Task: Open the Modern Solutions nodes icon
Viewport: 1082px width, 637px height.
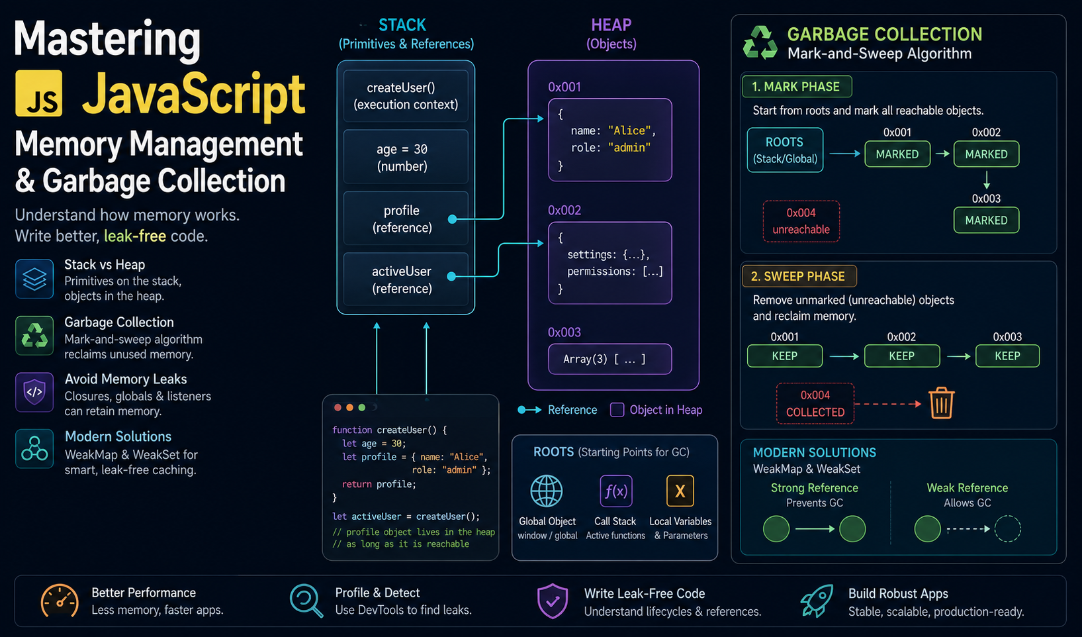Action: click(x=34, y=449)
